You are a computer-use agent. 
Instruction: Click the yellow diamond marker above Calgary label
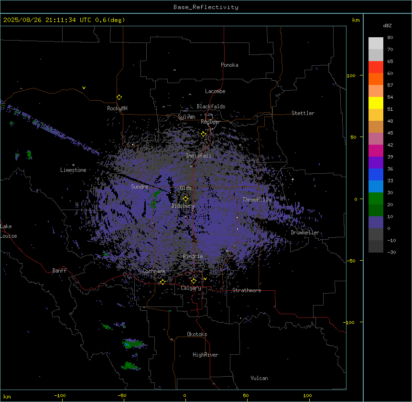(194, 281)
